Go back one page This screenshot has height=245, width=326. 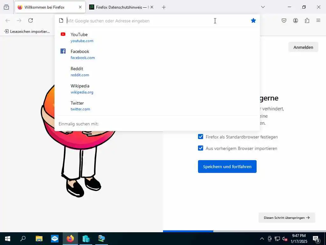point(8,20)
